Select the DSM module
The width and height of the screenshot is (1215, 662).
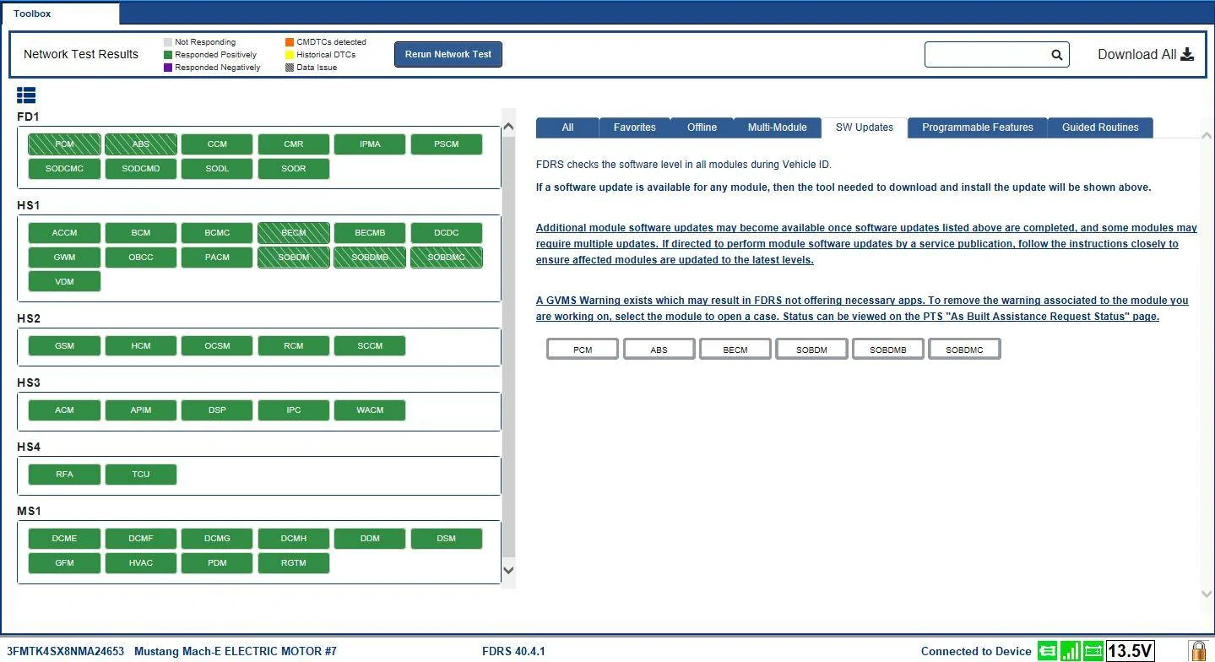point(447,539)
